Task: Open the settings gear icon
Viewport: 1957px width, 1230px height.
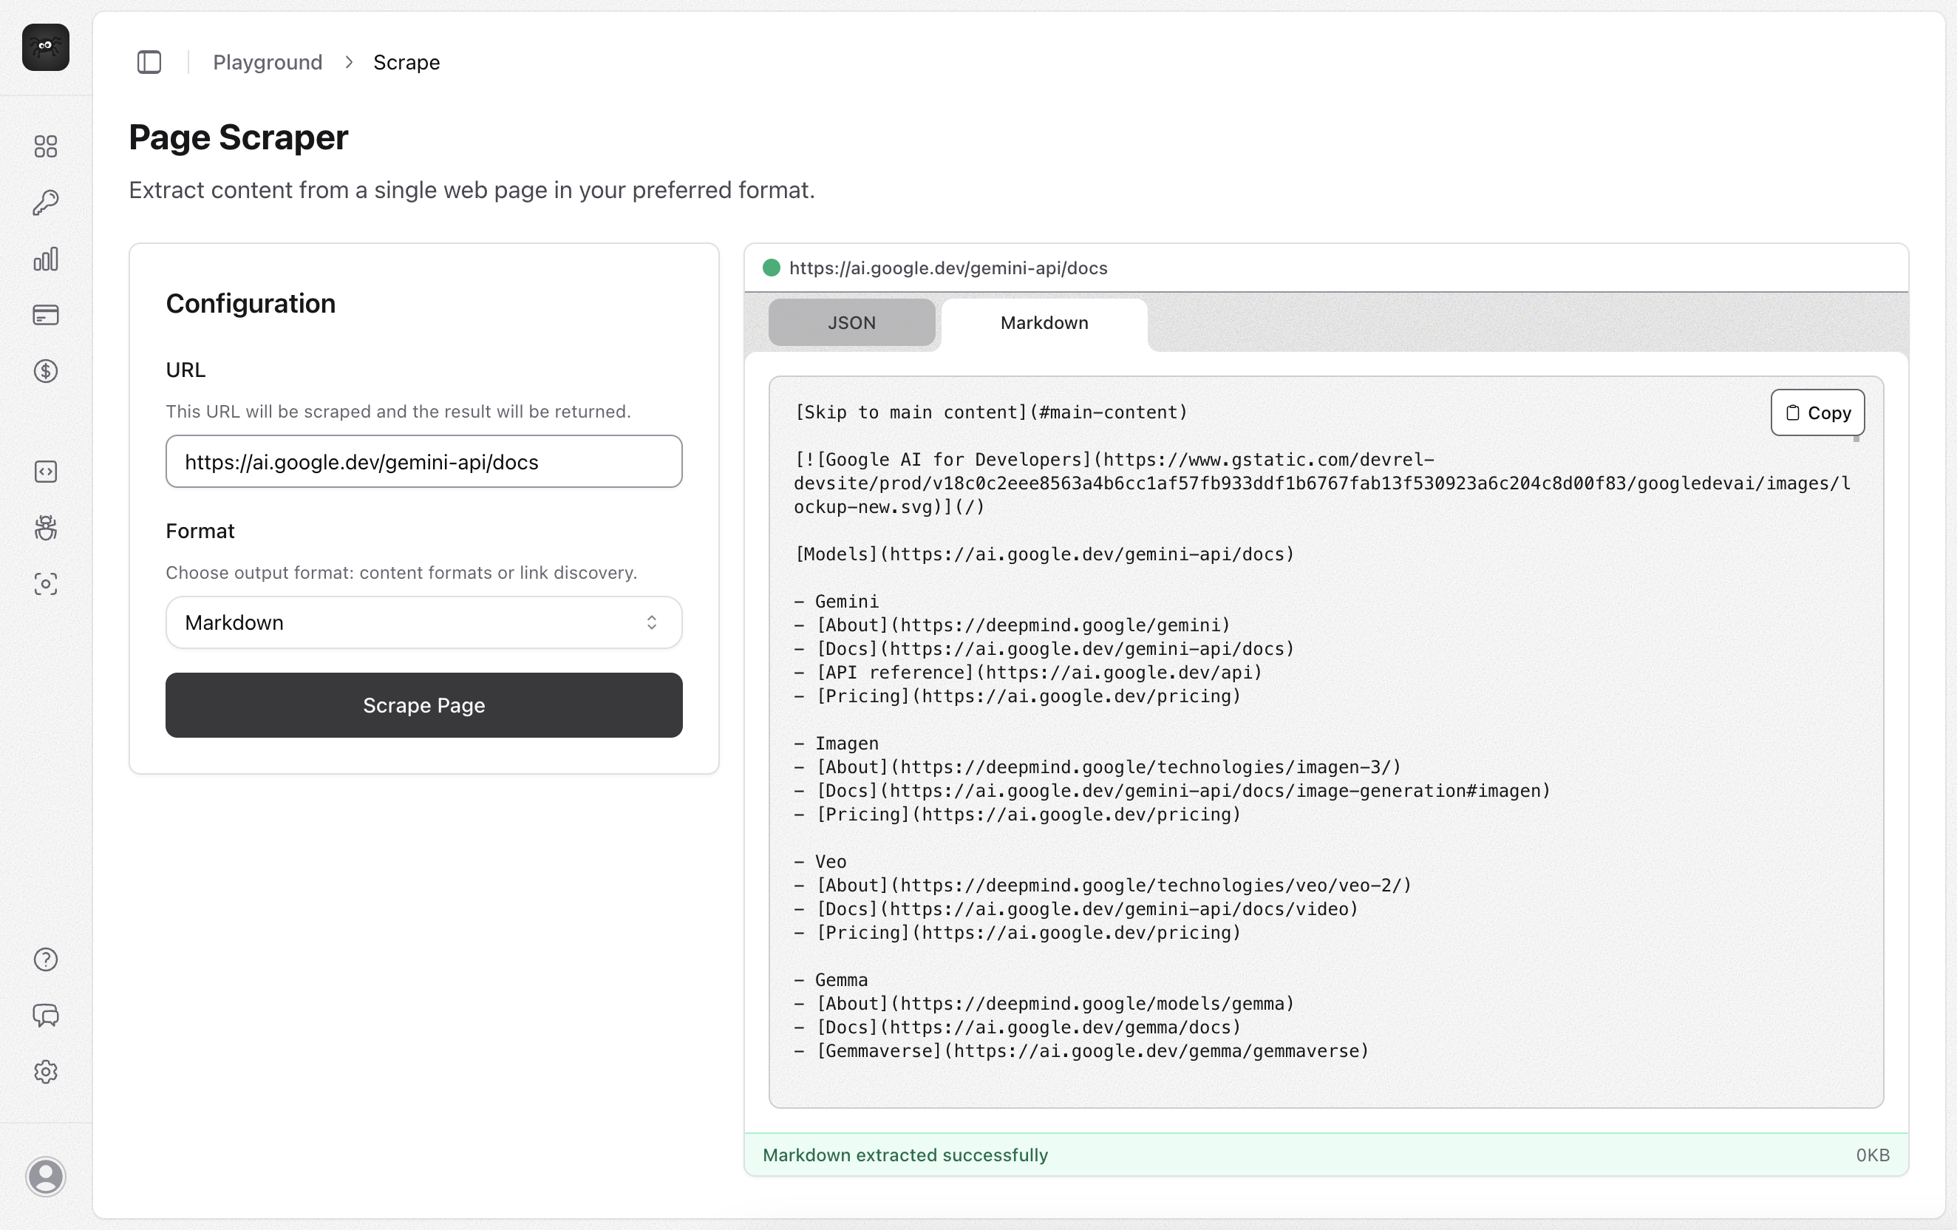Action: [46, 1072]
